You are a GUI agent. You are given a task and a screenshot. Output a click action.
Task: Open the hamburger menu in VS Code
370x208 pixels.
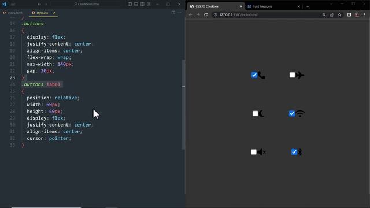click(13, 4)
